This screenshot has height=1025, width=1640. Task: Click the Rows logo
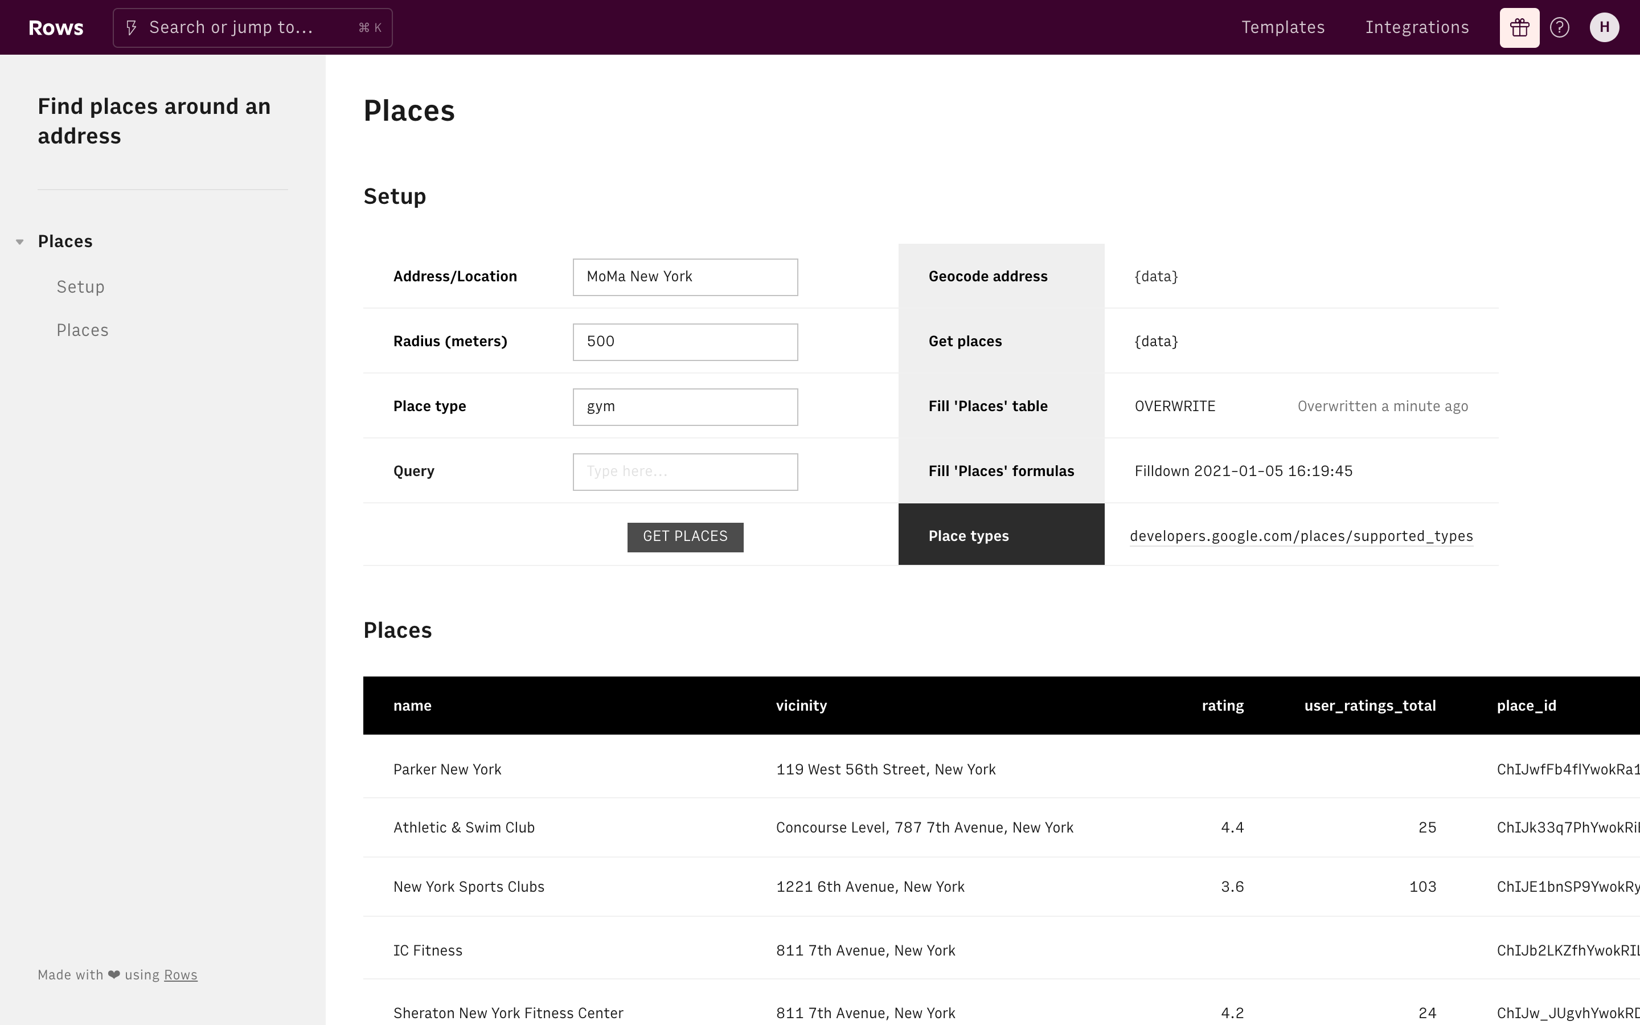click(x=56, y=28)
